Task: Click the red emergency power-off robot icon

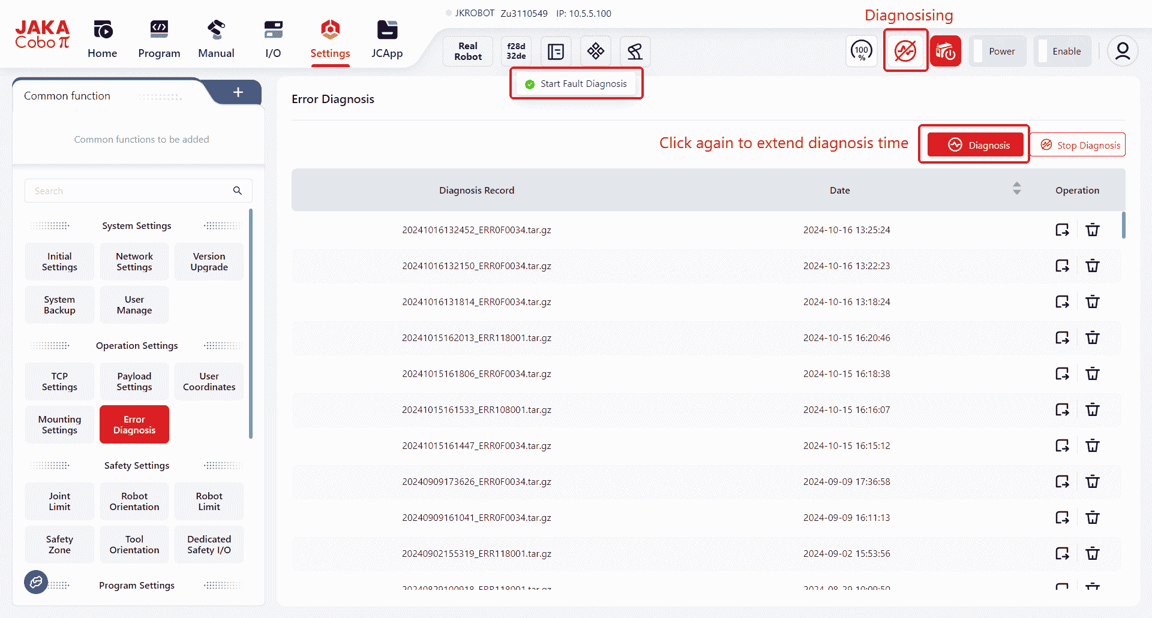Action: 946,51
